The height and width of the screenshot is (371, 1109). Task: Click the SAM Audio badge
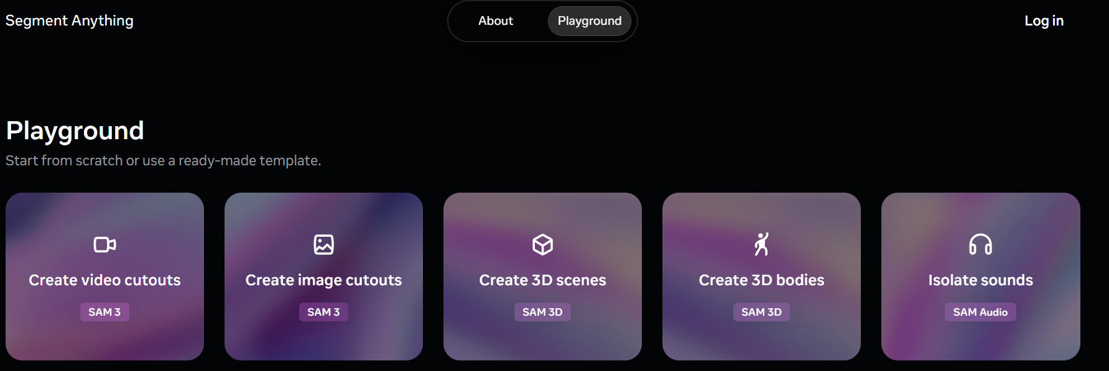click(980, 312)
